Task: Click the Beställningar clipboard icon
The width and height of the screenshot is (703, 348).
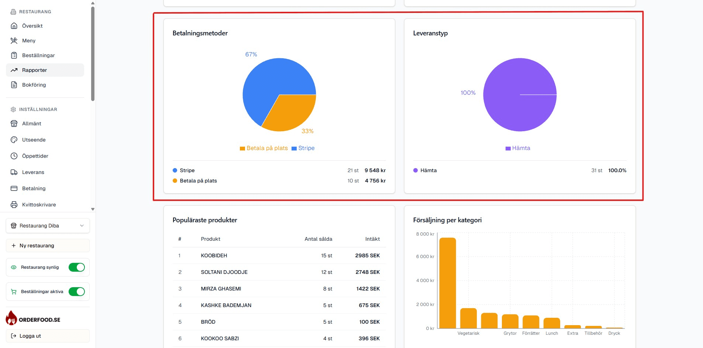Action: click(14, 55)
